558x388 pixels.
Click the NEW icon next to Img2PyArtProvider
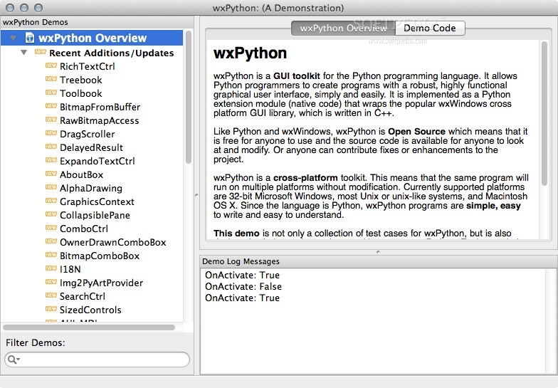point(51,282)
